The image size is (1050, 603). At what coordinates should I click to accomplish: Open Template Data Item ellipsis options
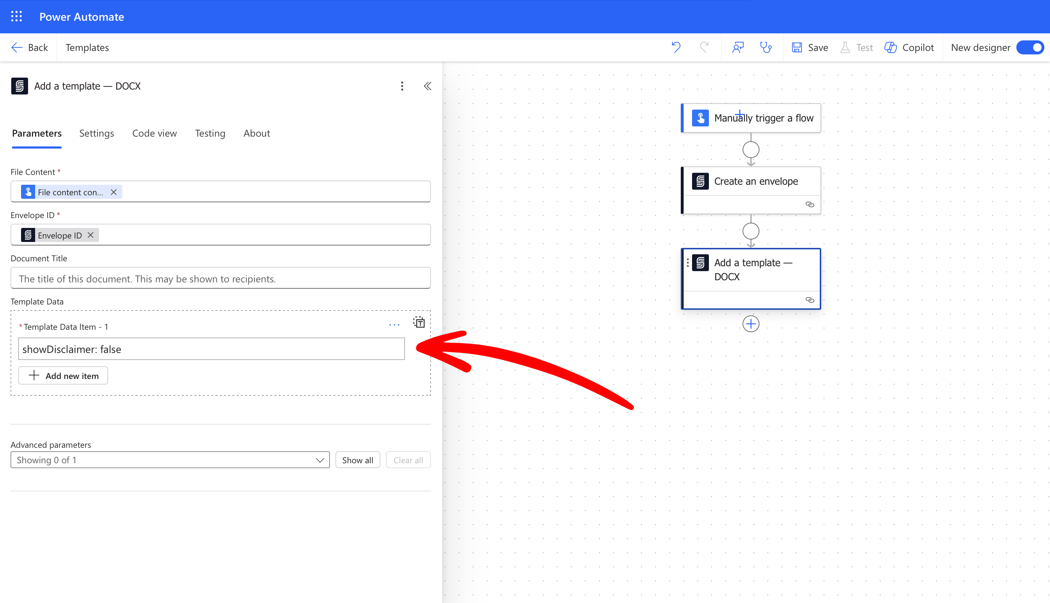pyautogui.click(x=394, y=325)
